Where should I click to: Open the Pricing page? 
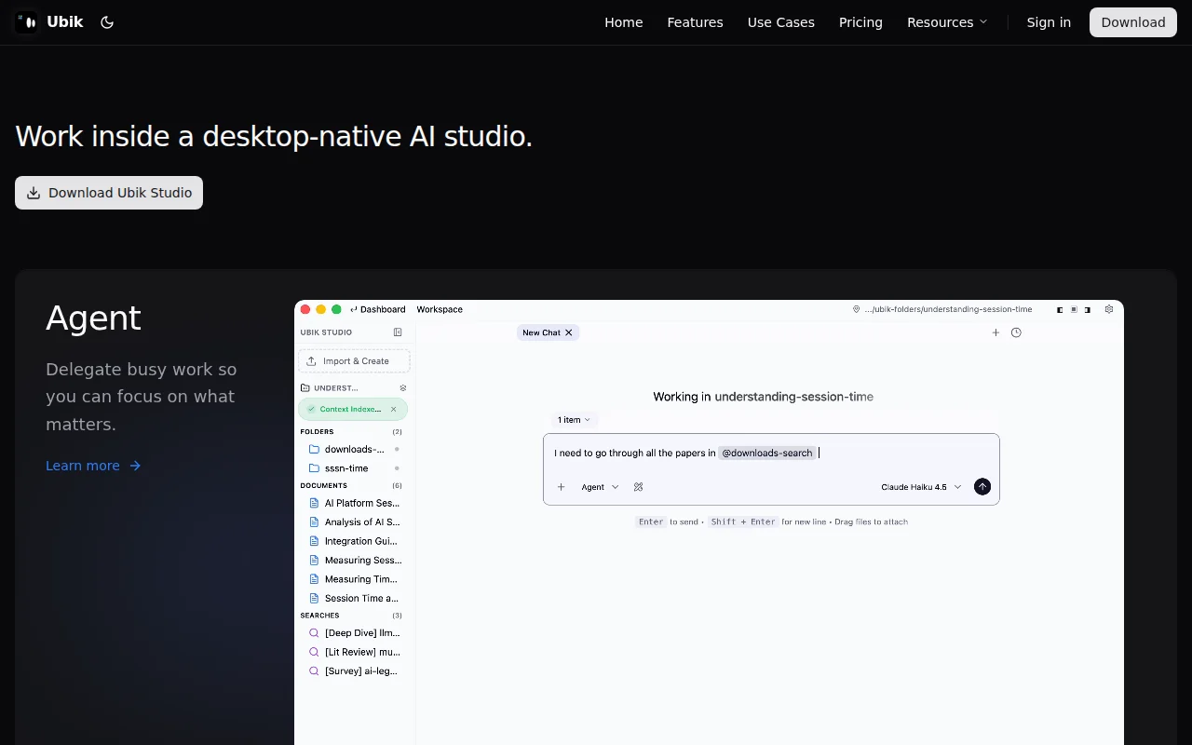860,22
